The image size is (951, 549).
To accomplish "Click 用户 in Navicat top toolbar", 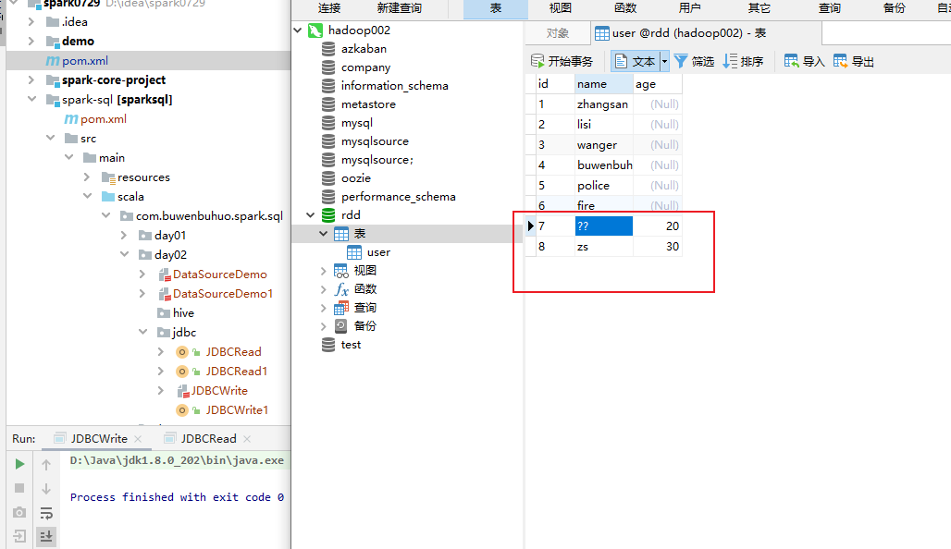I will (689, 8).
